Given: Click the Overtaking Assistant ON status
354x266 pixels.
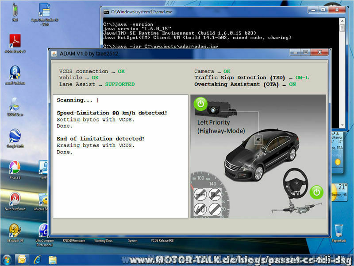Looking at the screenshot, I should click(x=292, y=84).
